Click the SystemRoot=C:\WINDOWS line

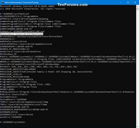pyautogui.click(x=13, y=99)
